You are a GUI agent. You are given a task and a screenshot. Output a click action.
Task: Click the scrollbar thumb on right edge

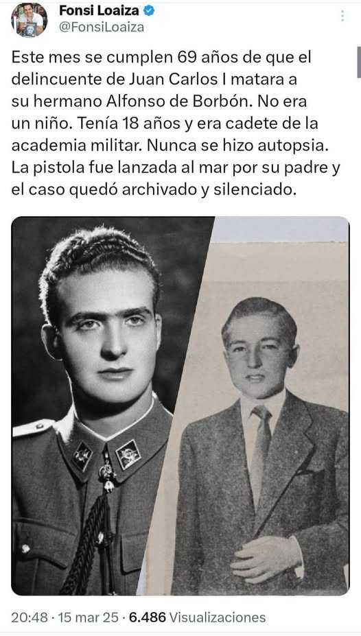359,62
